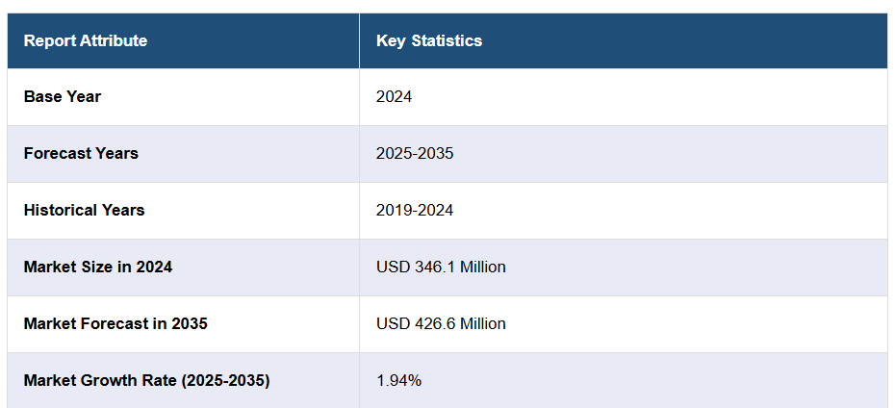The width and height of the screenshot is (895, 408).
Task: Click the 2019-2024 historical years value
Action: click(x=415, y=210)
